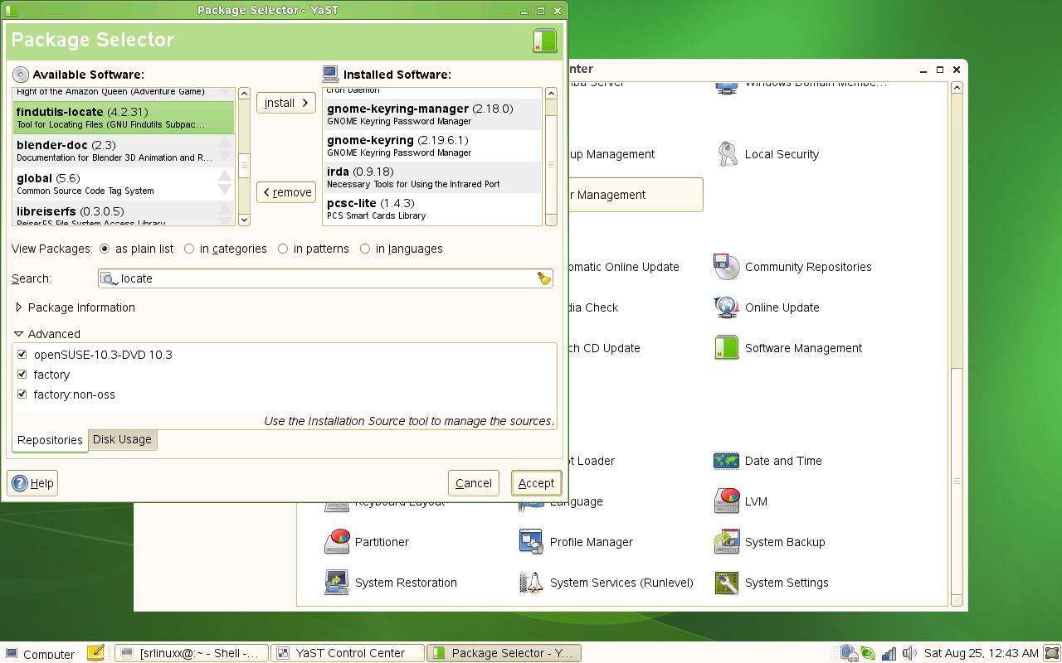Click the remove button
This screenshot has width=1062, height=663.
pos(286,192)
